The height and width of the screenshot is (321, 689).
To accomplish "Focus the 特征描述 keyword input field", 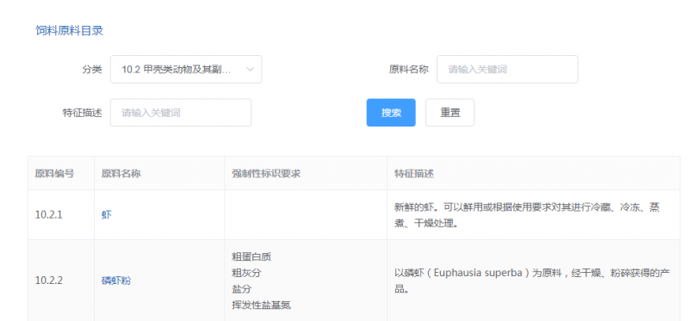I will click(x=181, y=113).
